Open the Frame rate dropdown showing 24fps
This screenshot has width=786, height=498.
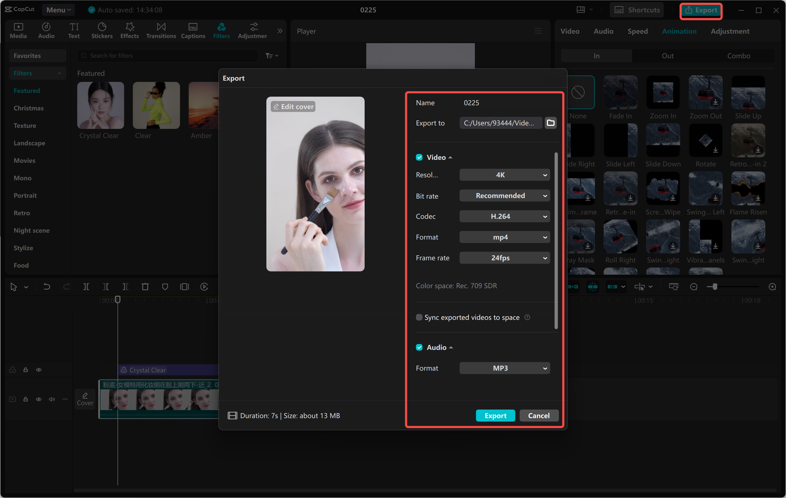504,258
